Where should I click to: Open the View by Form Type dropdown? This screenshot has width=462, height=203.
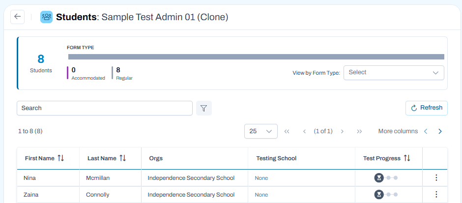(394, 73)
